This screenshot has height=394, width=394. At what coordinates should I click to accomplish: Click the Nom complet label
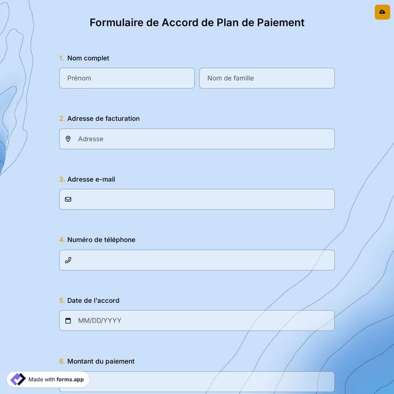tap(88, 58)
